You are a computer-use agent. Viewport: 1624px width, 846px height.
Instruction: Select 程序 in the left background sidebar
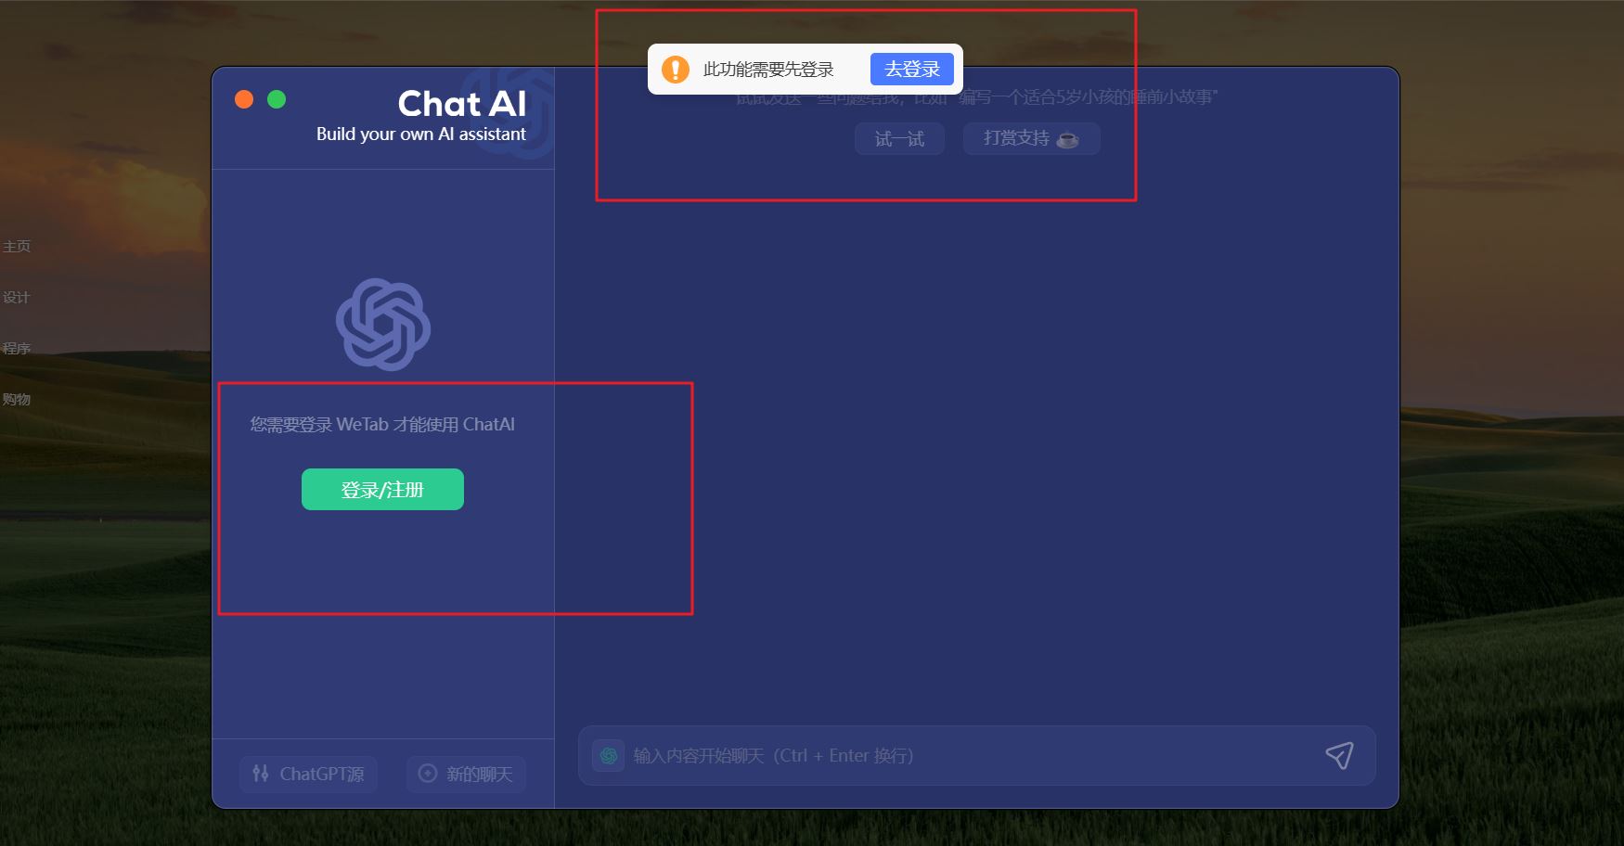[x=17, y=349]
